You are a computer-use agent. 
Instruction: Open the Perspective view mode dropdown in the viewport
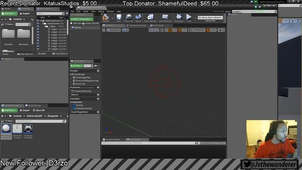click(114, 30)
